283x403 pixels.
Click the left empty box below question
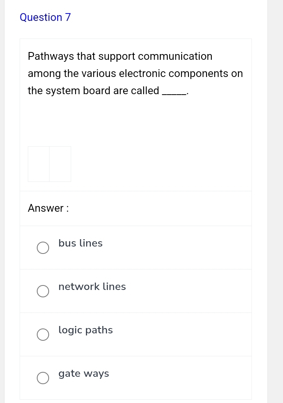[38, 164]
